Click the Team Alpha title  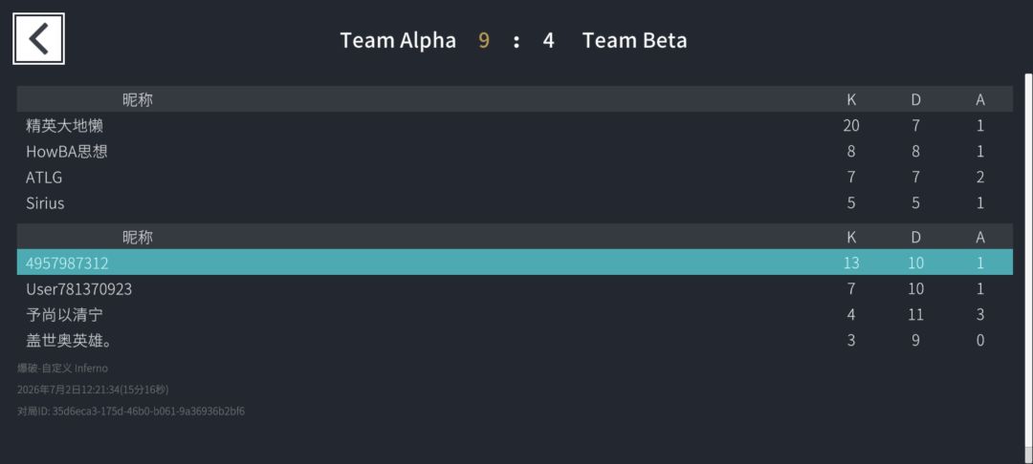[x=398, y=41]
